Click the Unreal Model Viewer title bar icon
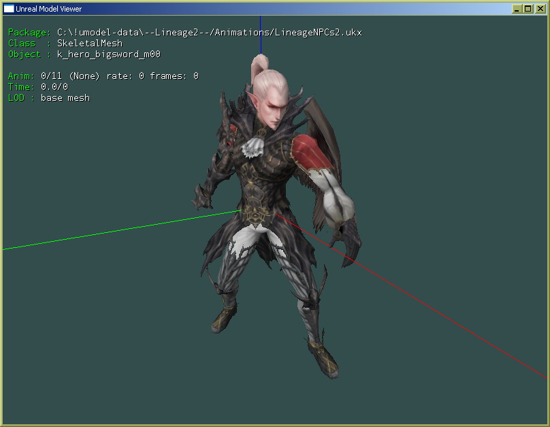 click(9, 9)
